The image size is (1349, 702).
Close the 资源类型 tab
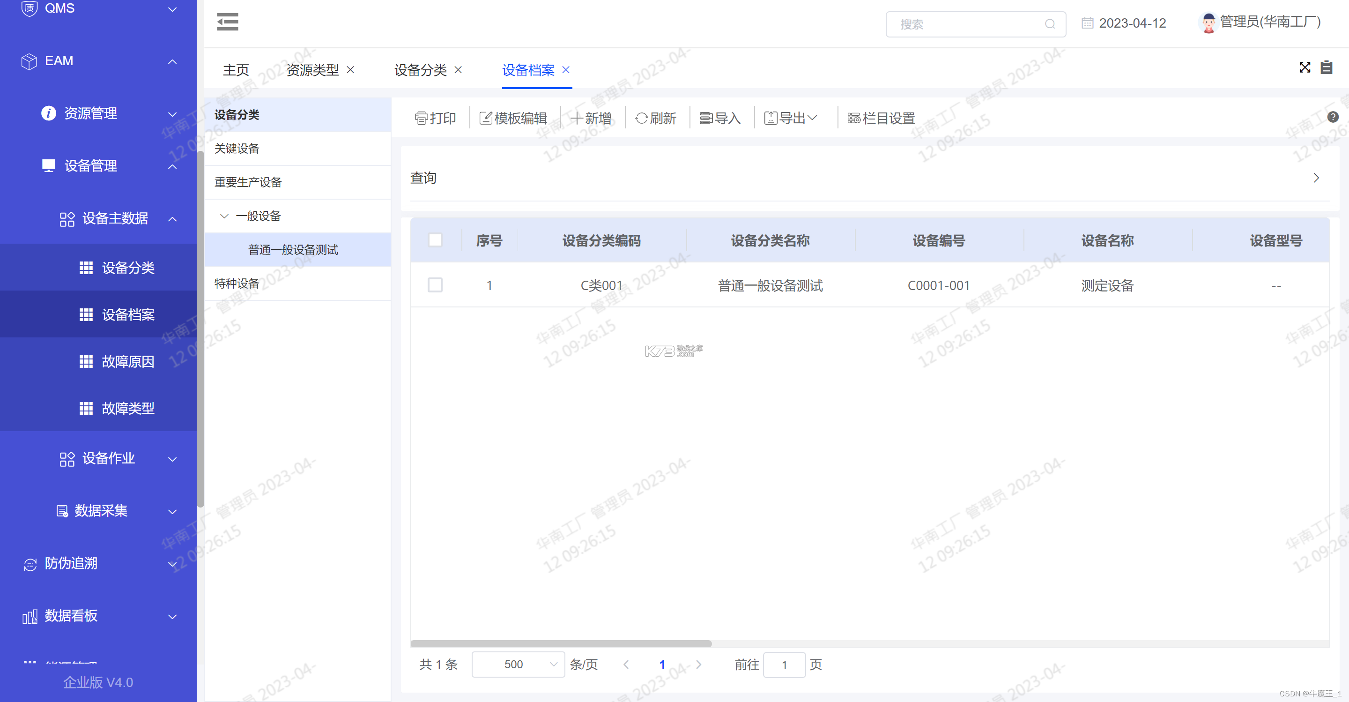pyautogui.click(x=350, y=70)
